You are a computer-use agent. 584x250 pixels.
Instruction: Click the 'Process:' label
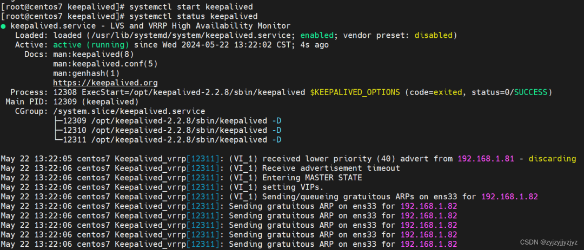tap(29, 92)
